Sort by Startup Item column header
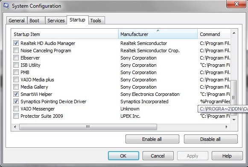 [65, 34]
